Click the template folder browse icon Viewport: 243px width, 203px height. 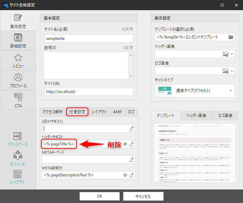pyautogui.click(x=231, y=37)
